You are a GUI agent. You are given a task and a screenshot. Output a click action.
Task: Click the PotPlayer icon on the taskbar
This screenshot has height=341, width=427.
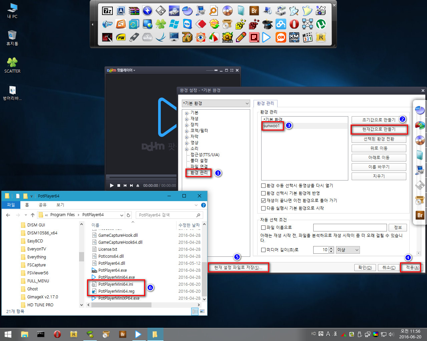(138, 334)
